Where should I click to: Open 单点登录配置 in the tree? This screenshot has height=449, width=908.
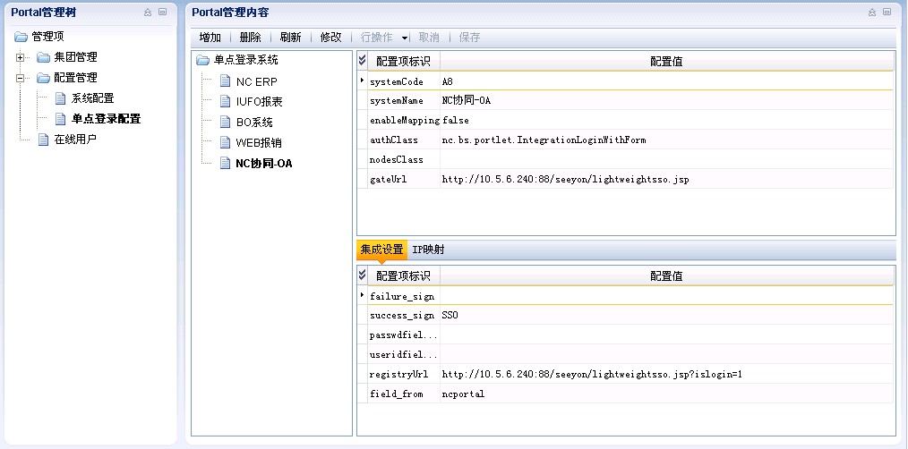pos(106,119)
